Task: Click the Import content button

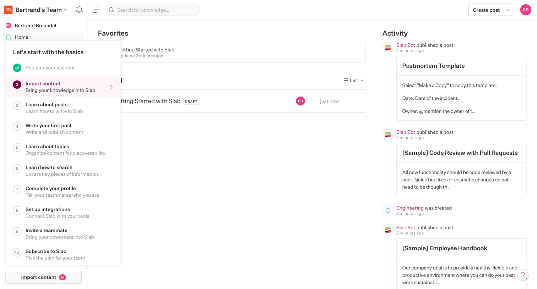Action: pos(43,277)
